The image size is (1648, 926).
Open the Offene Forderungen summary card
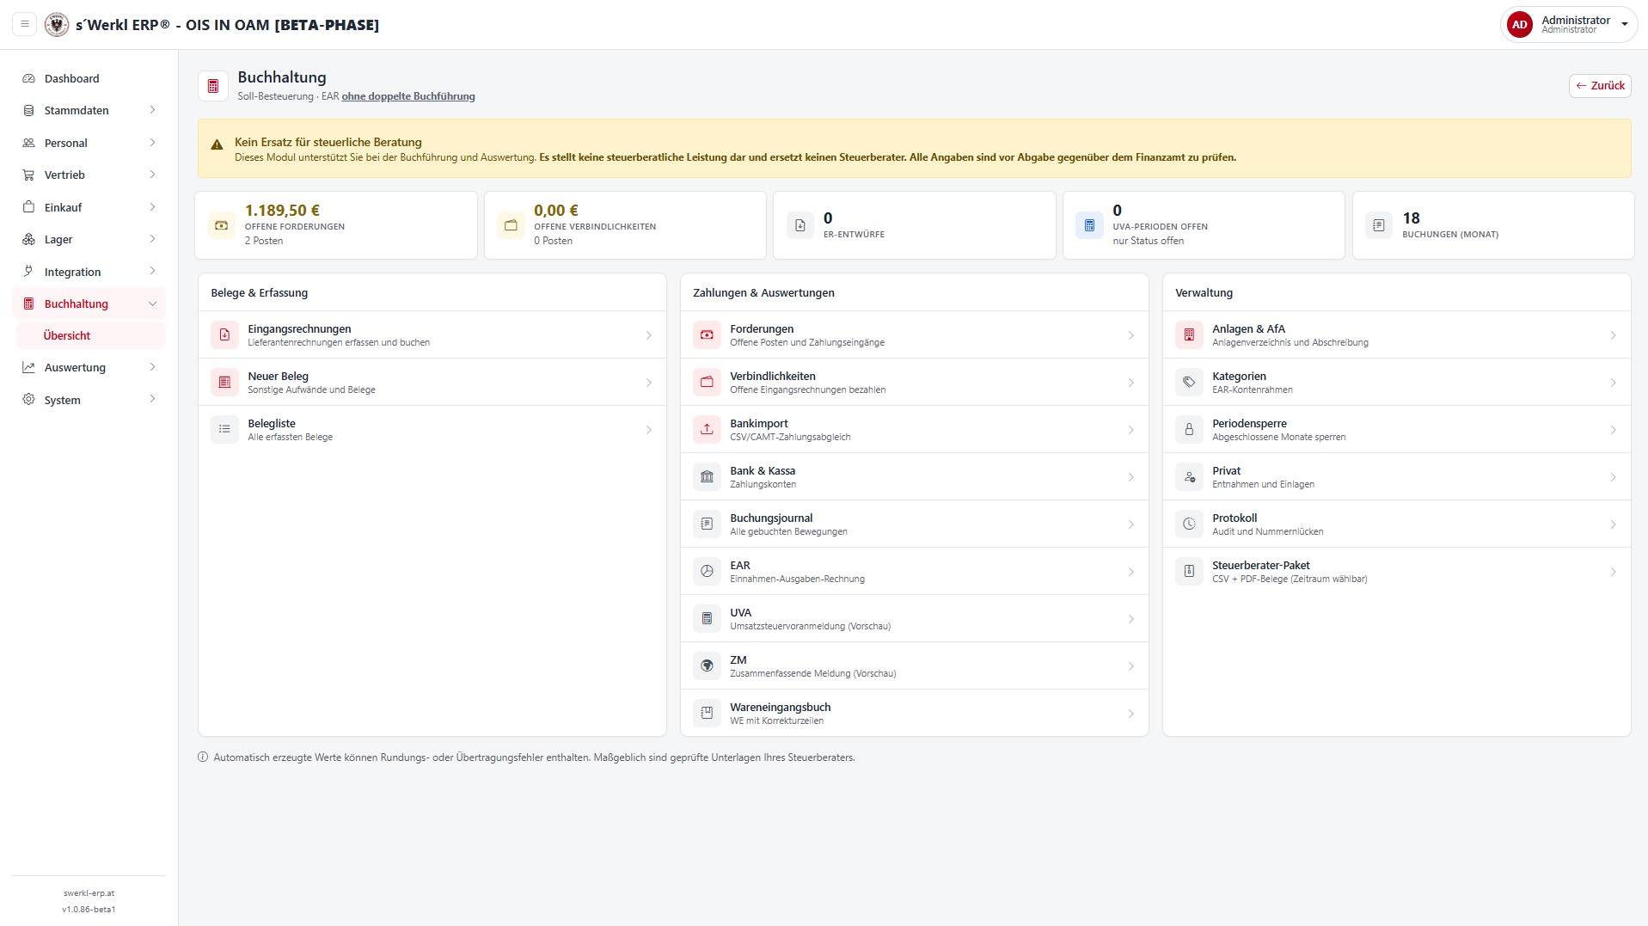tap(336, 225)
